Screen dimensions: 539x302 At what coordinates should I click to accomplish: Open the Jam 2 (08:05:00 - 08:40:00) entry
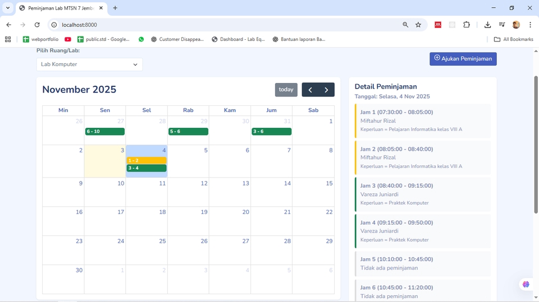pos(423,157)
